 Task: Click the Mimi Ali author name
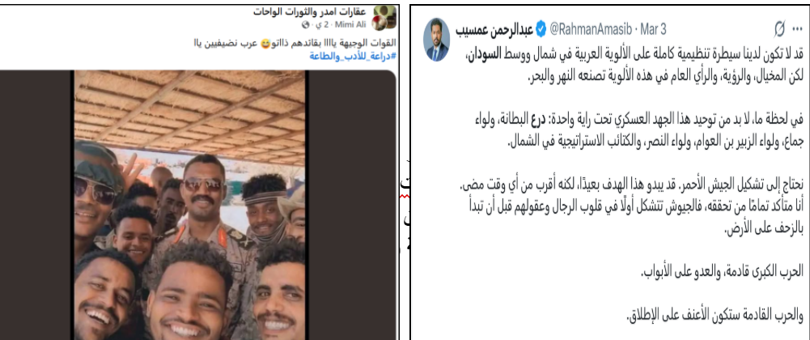pos(350,25)
